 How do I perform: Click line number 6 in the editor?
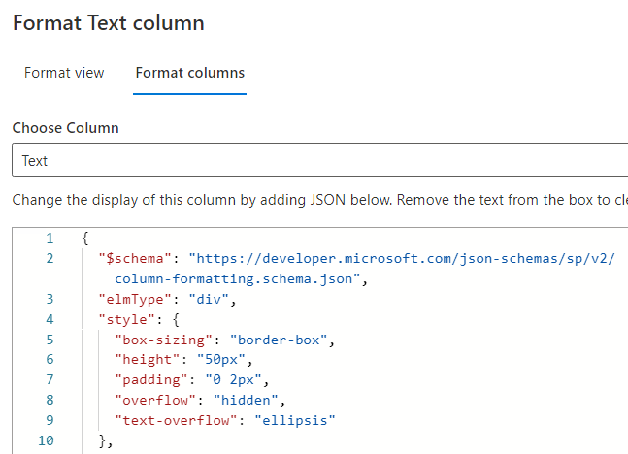click(x=50, y=359)
